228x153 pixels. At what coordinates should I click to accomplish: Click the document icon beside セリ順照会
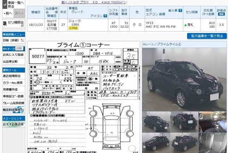click(x=5, y=23)
